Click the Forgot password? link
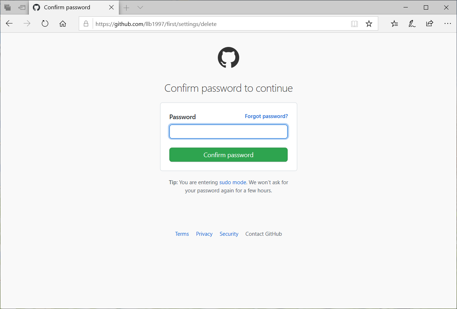Viewport: 457px width, 309px height. coord(266,116)
